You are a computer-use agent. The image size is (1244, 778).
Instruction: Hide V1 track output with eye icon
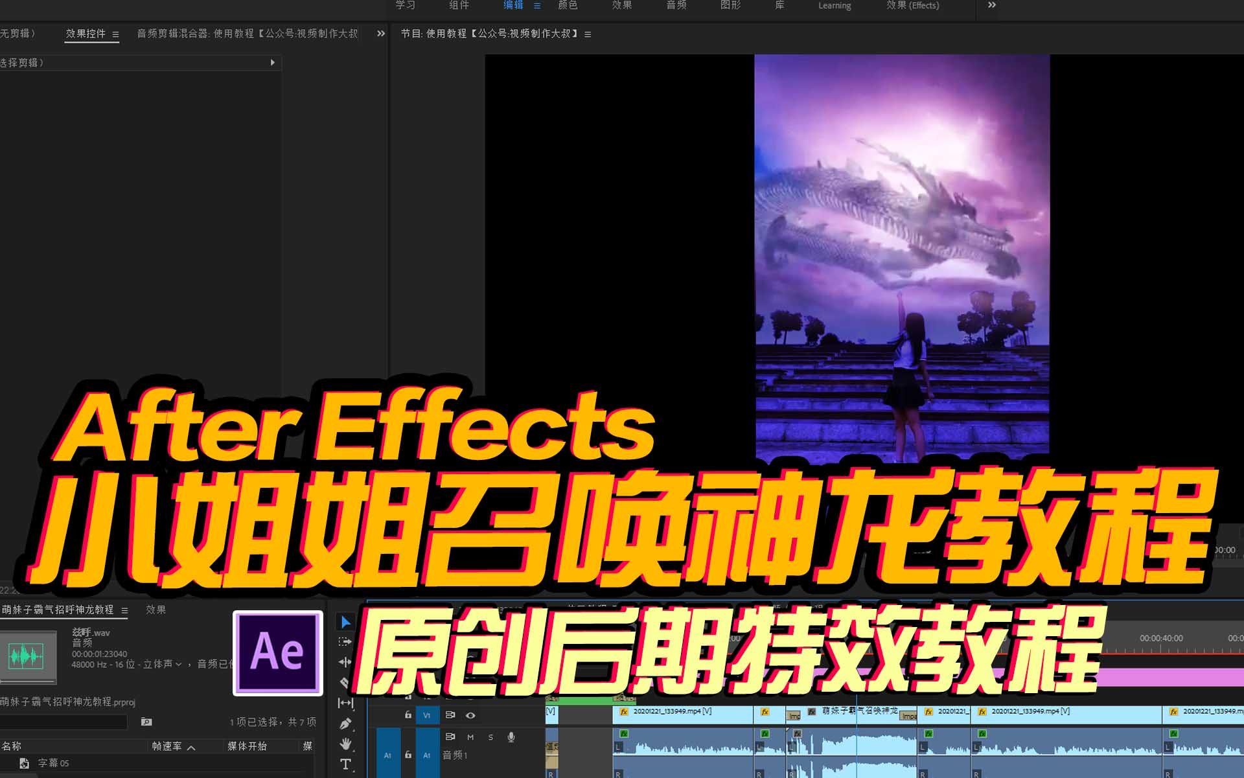tap(470, 715)
